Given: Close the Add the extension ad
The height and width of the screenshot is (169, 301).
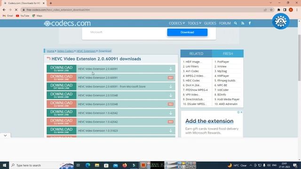Looking at the screenshot, I should pos(241,112).
